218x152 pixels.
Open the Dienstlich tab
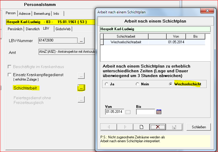(32, 29)
